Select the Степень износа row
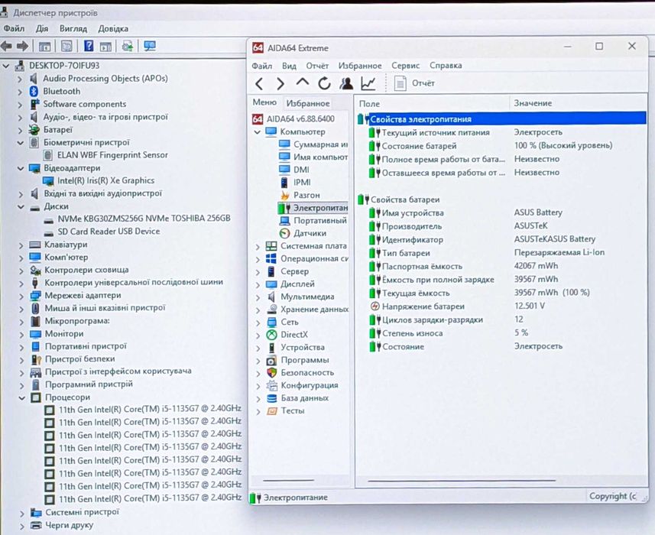655x535 pixels. click(x=501, y=333)
